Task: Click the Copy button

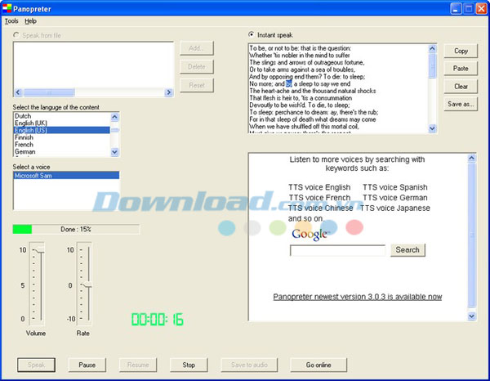Action: (x=461, y=51)
